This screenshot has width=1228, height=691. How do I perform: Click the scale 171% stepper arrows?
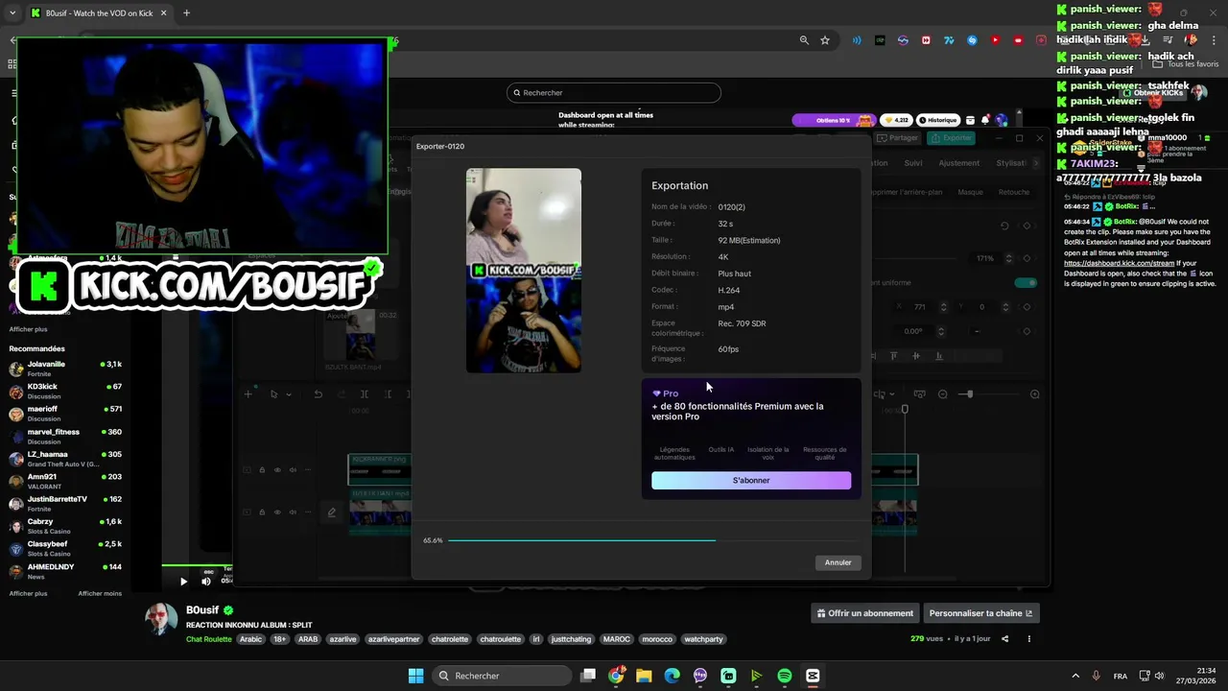(x=1008, y=258)
